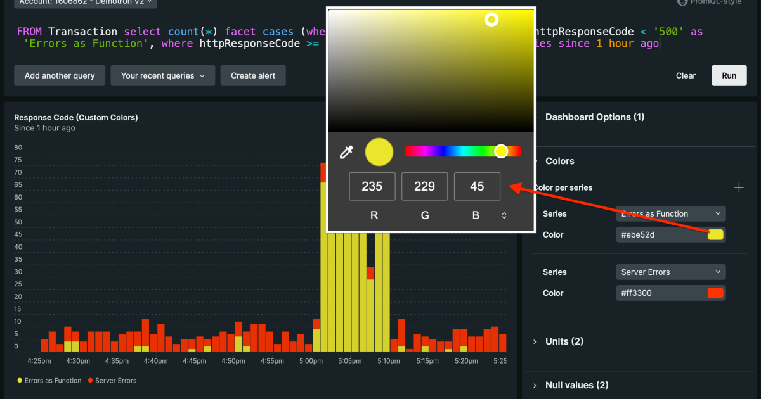Open the Series dropdown showing Errors as Function
The height and width of the screenshot is (399, 761).
(x=670, y=213)
